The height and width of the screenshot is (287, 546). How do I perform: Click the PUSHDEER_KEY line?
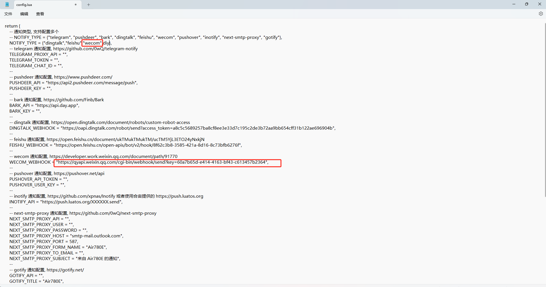point(30,88)
